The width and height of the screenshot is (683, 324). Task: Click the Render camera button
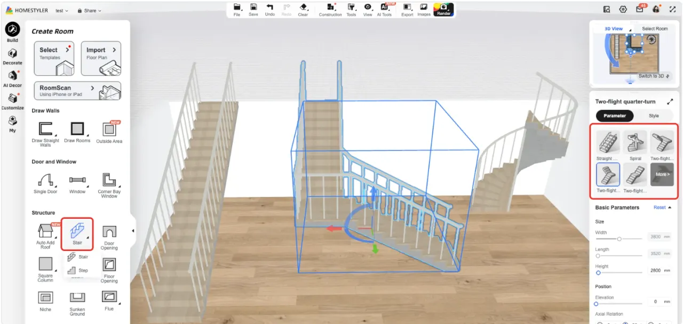click(443, 9)
